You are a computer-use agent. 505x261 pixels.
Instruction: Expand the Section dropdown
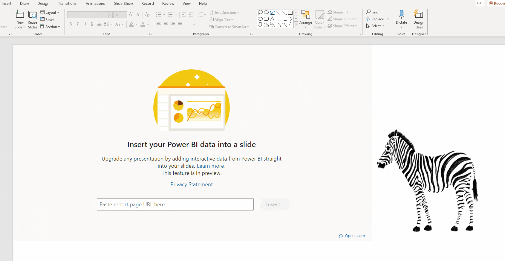50,27
